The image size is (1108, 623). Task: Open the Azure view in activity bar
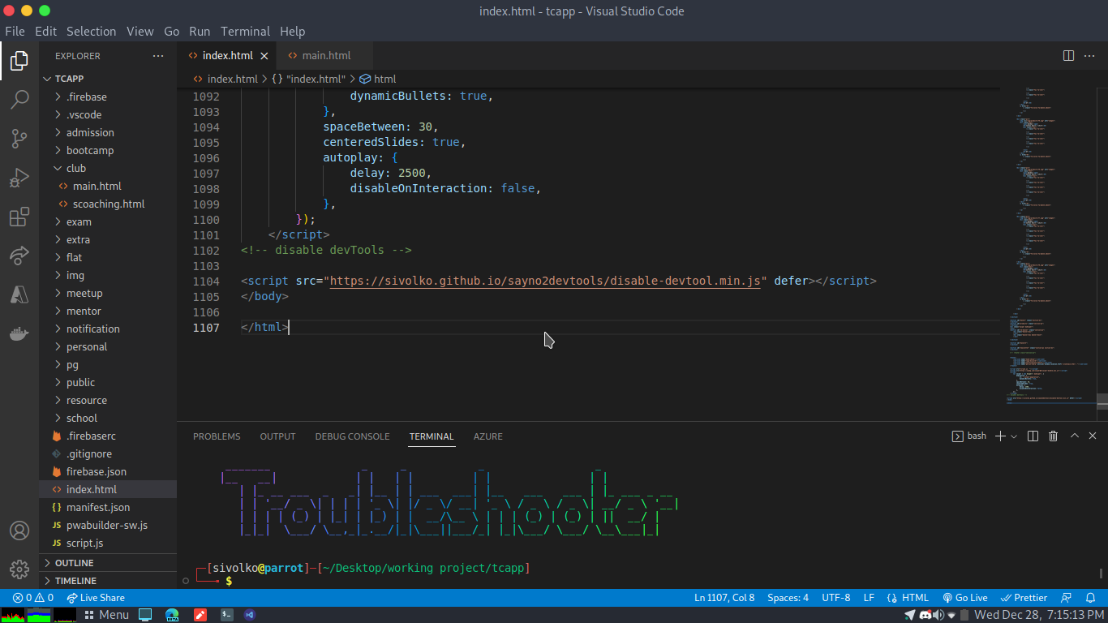click(x=19, y=294)
